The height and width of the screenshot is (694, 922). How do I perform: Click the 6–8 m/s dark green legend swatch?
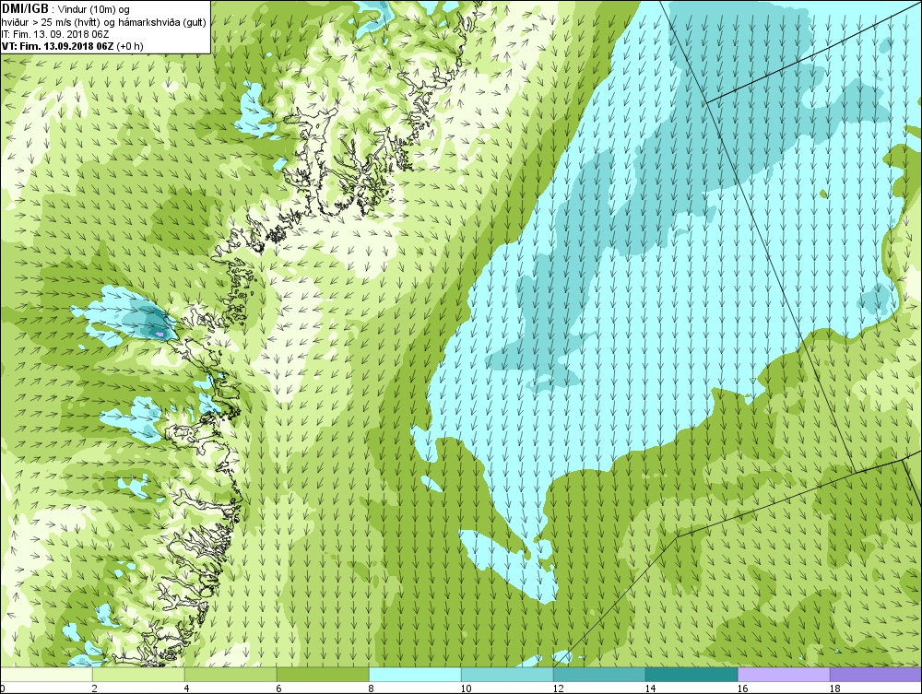coord(323,675)
